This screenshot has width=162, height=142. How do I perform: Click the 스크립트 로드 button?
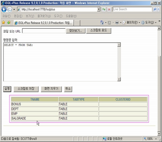(99, 30)
